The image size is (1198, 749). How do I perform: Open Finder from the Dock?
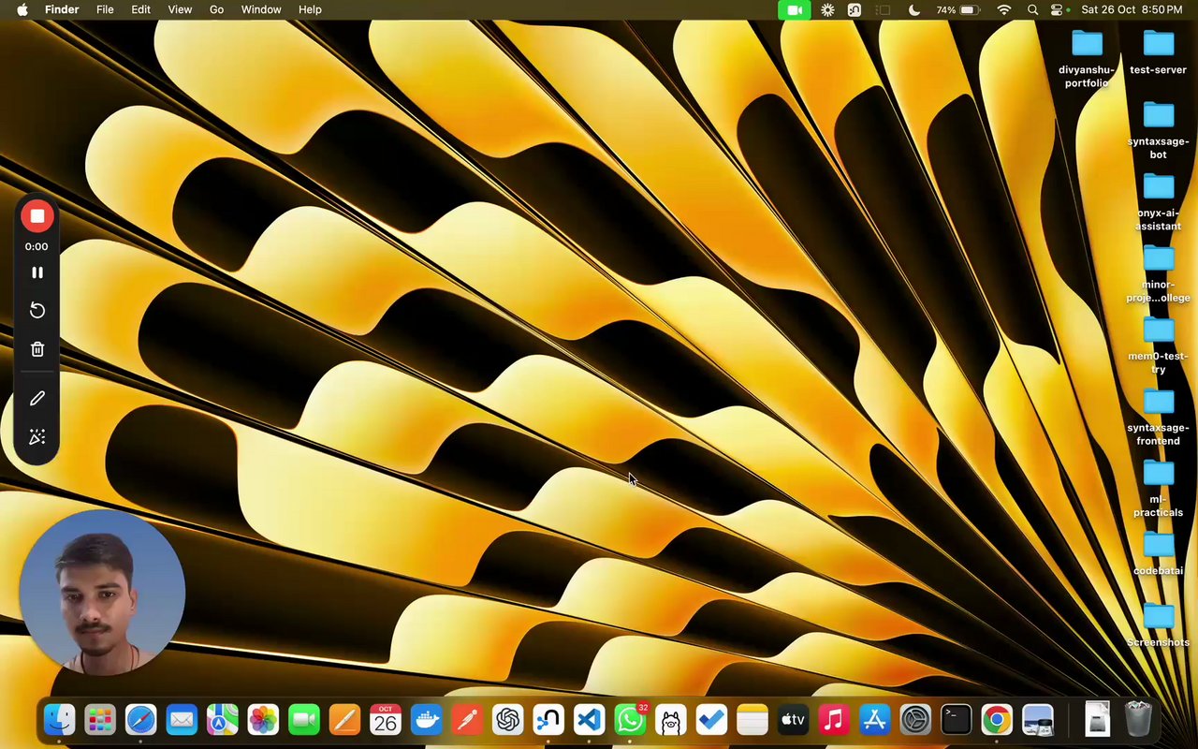click(x=59, y=719)
